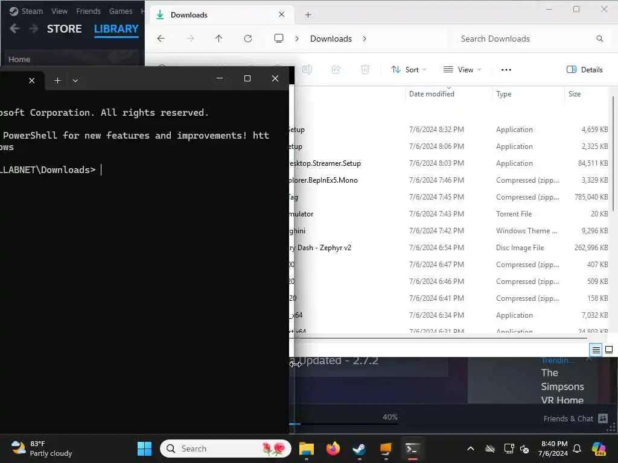Screen dimensions: 618x463
Task: Click the Steam forward arrow
Action: [x=34, y=29]
